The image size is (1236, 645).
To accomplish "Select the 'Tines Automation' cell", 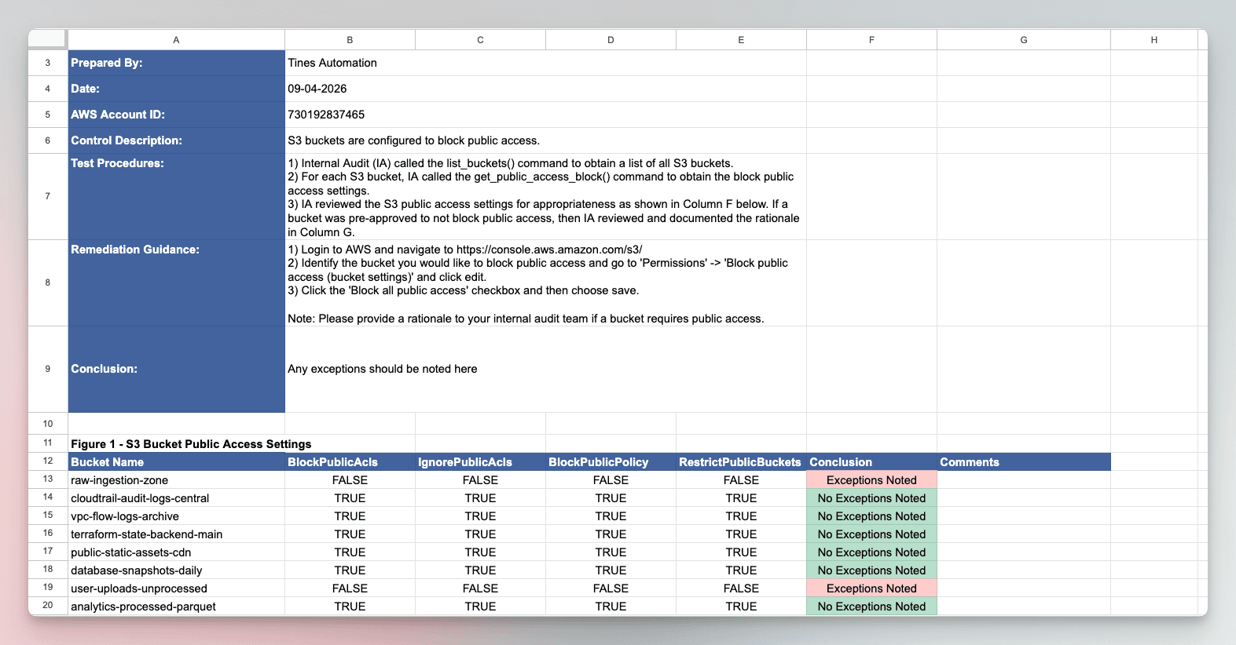I will (545, 63).
